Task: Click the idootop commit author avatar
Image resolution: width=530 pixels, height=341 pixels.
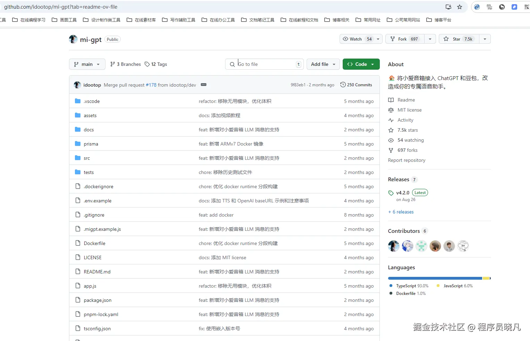Action: (77, 85)
